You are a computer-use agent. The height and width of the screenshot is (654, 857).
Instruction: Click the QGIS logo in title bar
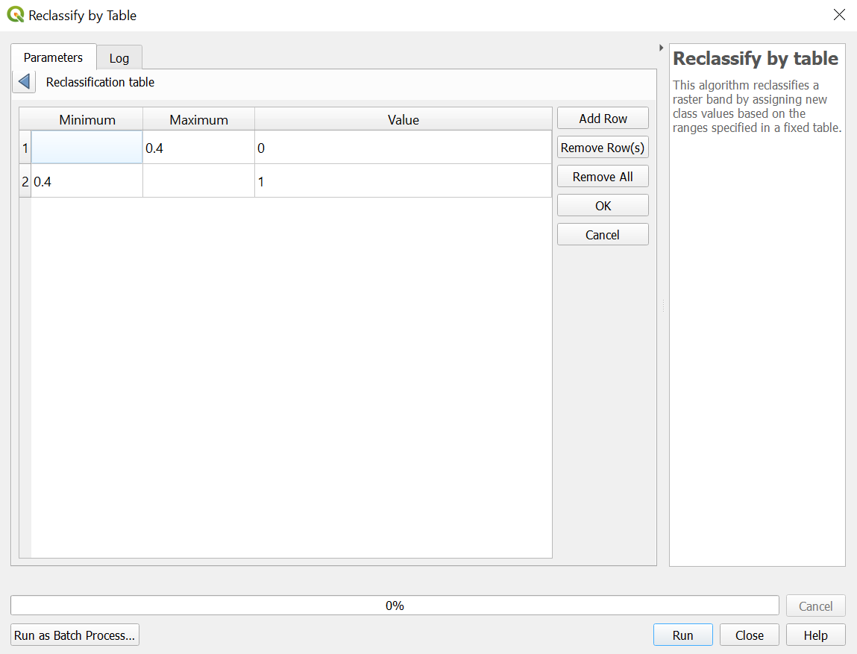(x=15, y=15)
